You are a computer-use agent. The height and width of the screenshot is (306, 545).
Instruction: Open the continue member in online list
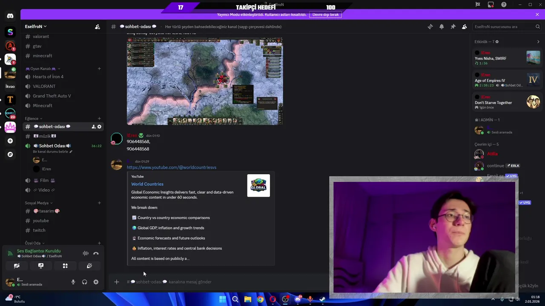click(x=507, y=166)
